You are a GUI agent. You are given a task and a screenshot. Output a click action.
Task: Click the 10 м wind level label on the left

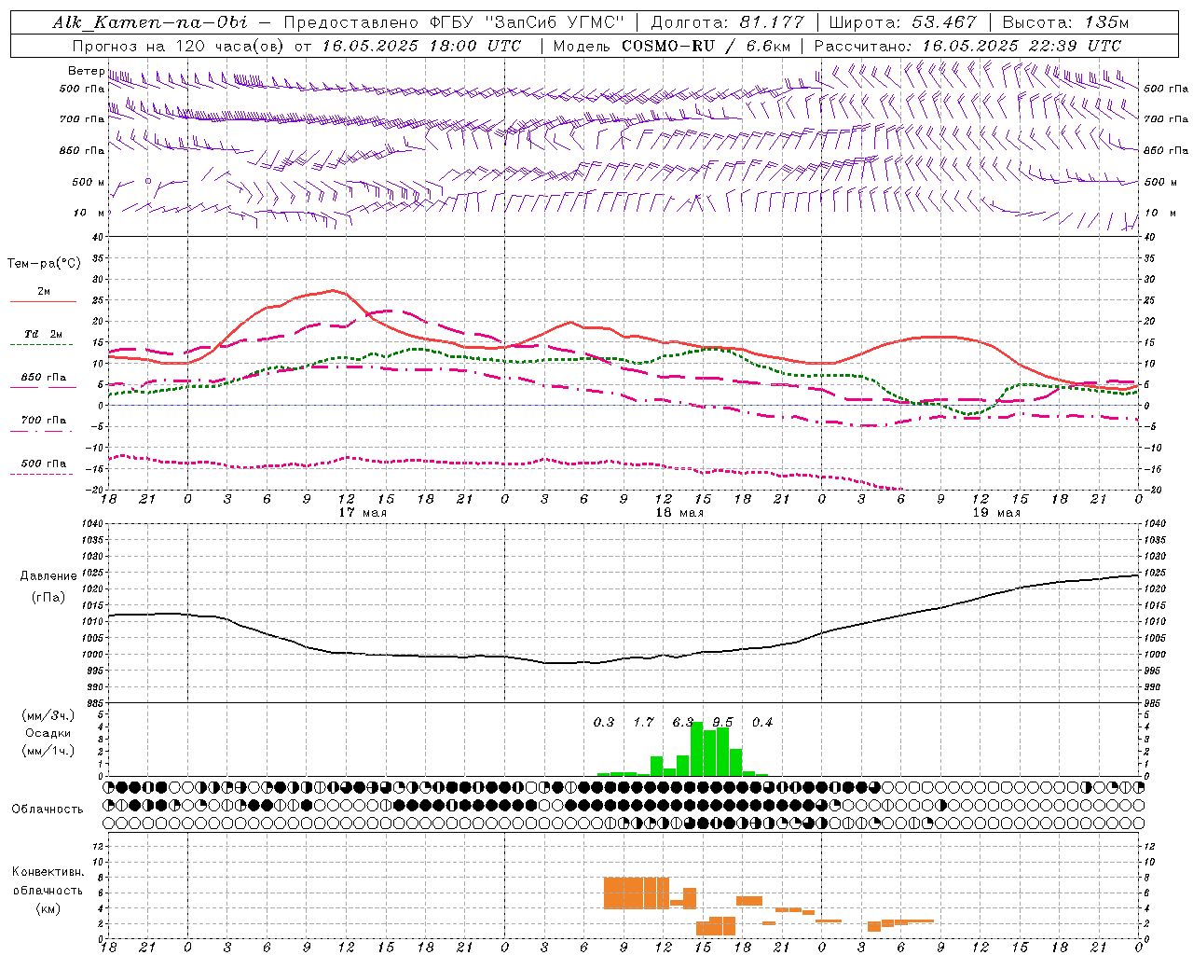pos(89,213)
